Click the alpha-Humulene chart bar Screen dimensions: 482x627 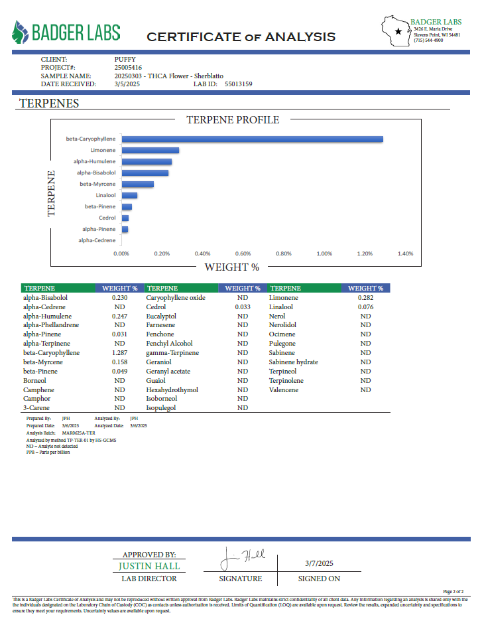(x=147, y=162)
